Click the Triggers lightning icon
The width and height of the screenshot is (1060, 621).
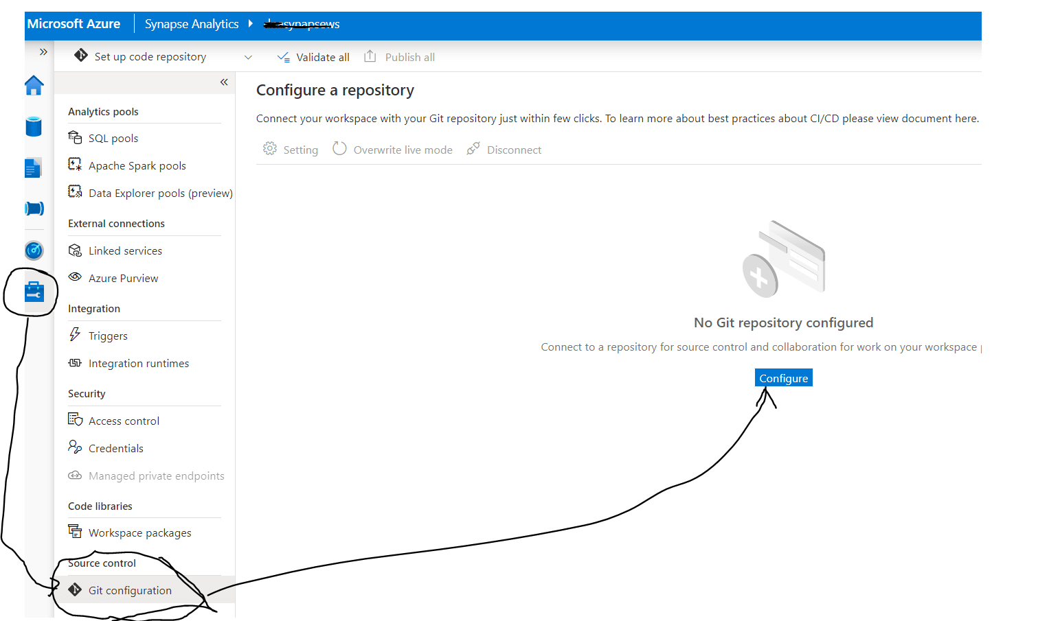75,334
